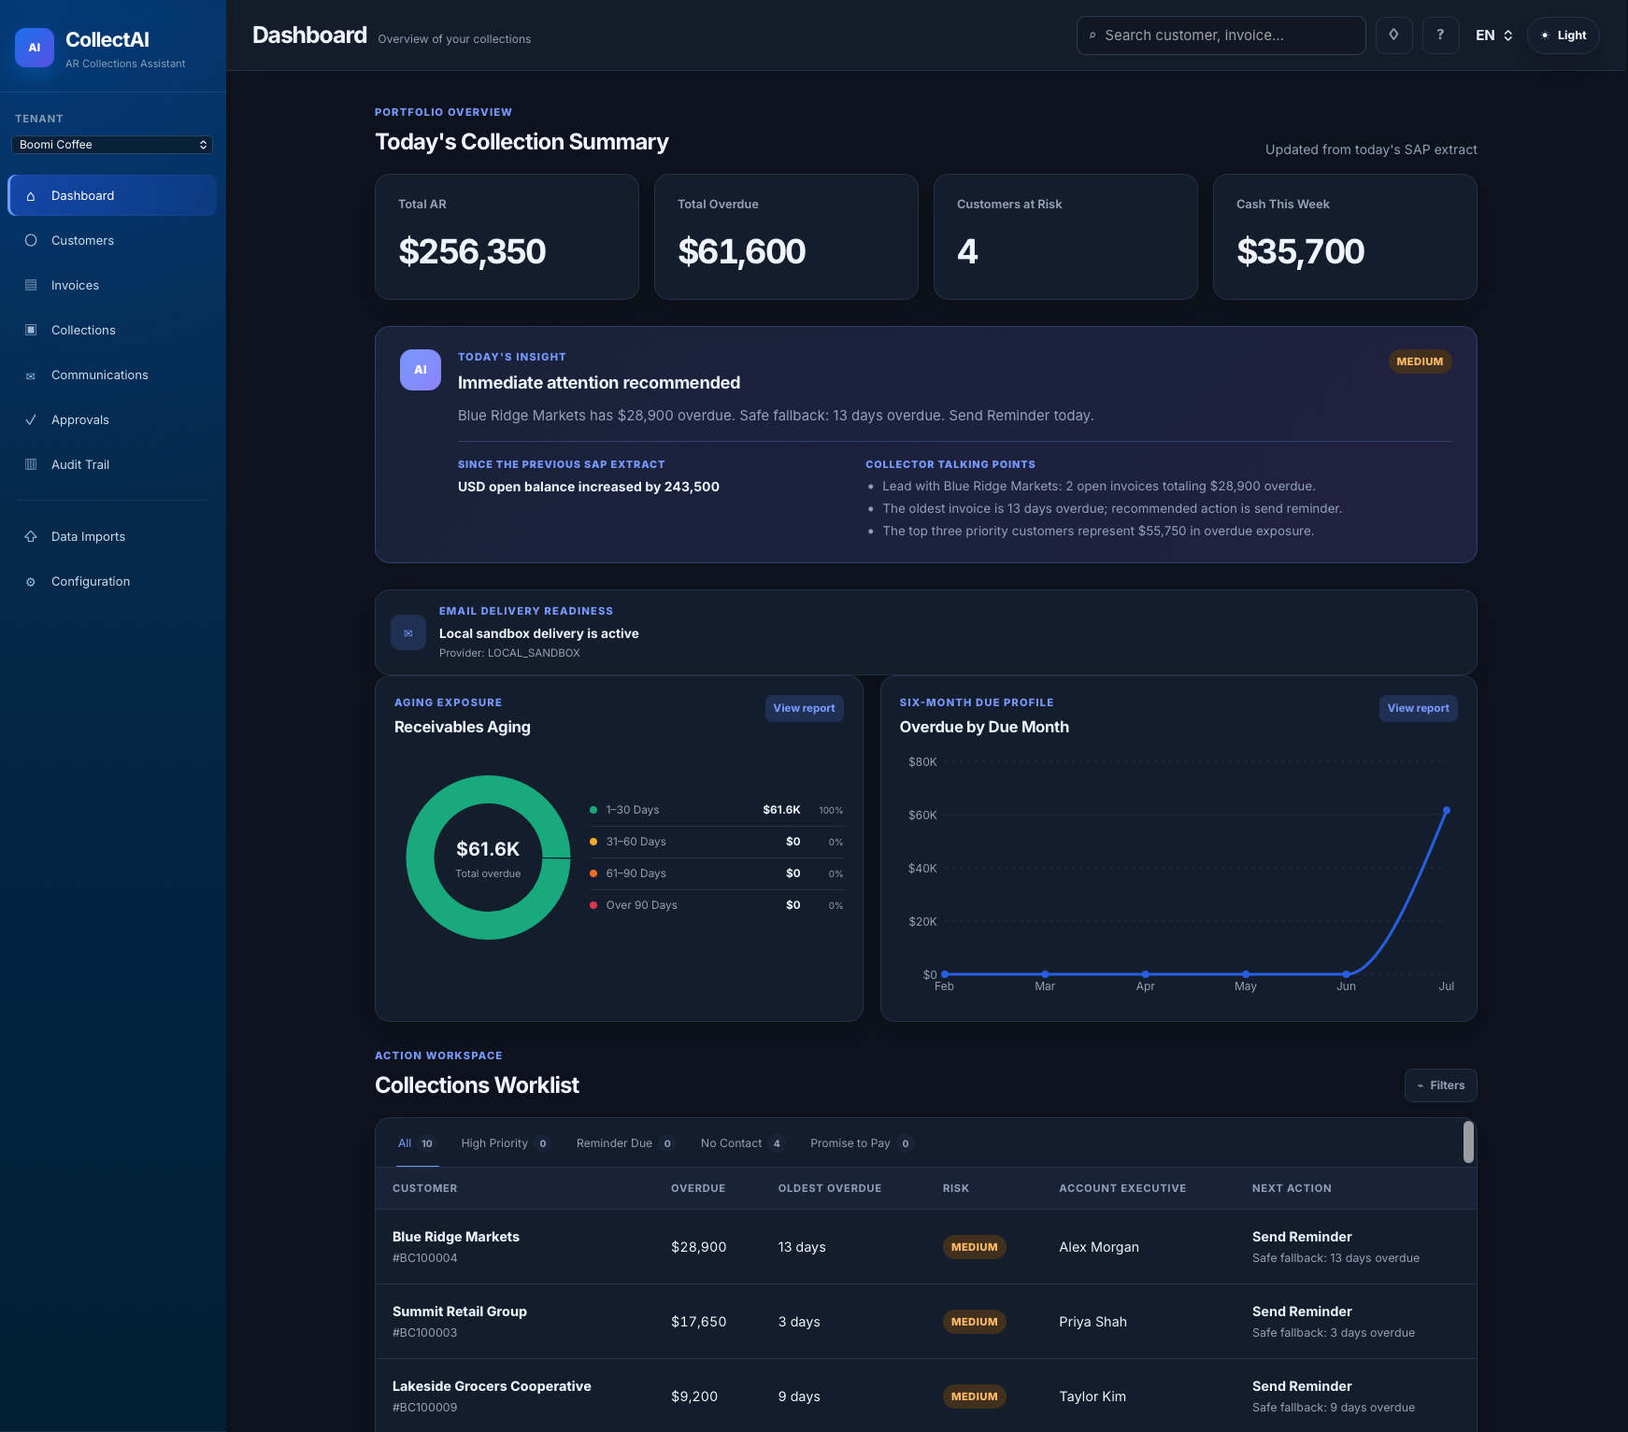Click Alex Morgan account executive cell
Image resolution: width=1628 pixels, height=1432 pixels.
[1099, 1247]
